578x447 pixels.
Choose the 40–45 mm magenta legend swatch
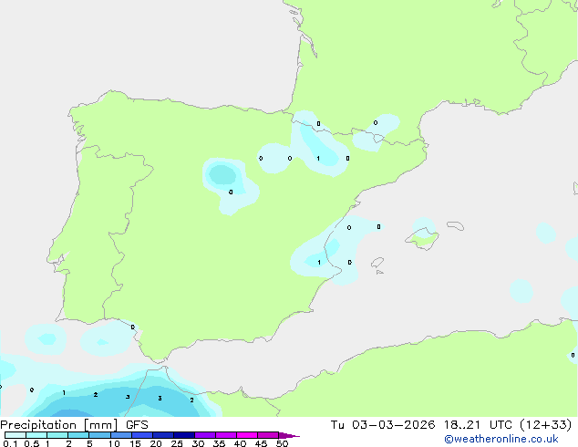click(247, 435)
